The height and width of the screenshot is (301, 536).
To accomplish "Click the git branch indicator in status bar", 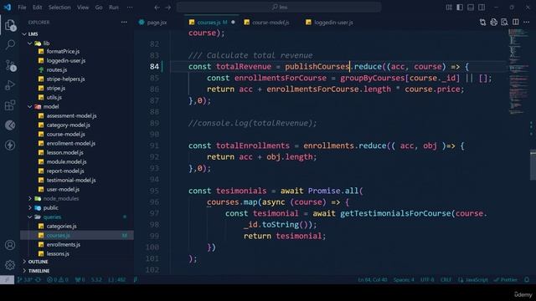I will 28,279.
